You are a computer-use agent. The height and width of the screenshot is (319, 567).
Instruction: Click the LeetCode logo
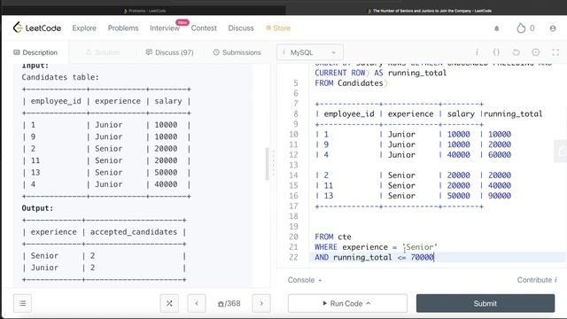click(x=37, y=27)
